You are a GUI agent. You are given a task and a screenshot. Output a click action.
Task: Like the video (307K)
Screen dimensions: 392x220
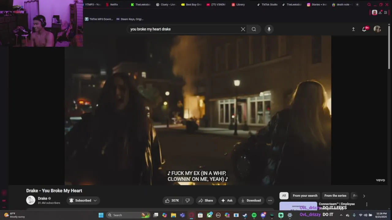pyautogui.click(x=172, y=200)
